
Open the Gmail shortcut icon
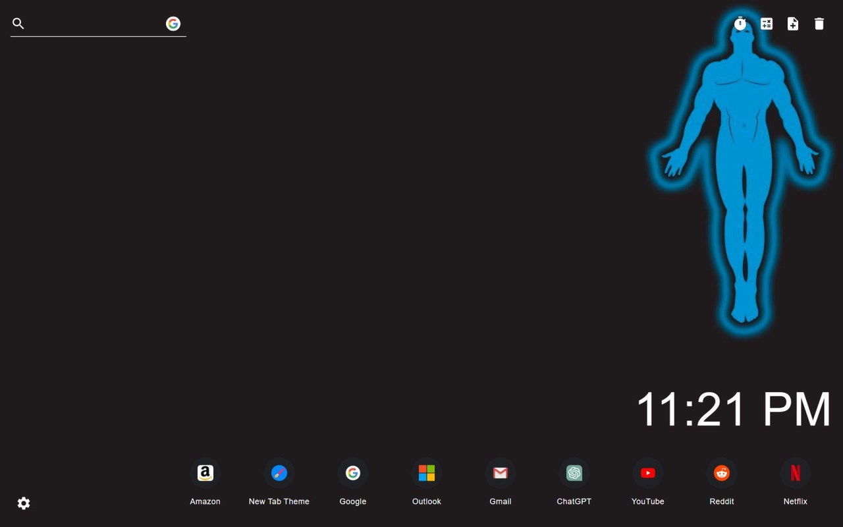(x=501, y=473)
